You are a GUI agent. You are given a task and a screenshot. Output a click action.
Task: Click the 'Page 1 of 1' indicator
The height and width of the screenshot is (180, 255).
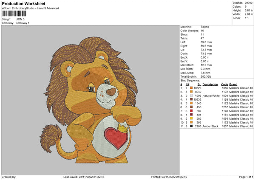[x=246, y=177]
